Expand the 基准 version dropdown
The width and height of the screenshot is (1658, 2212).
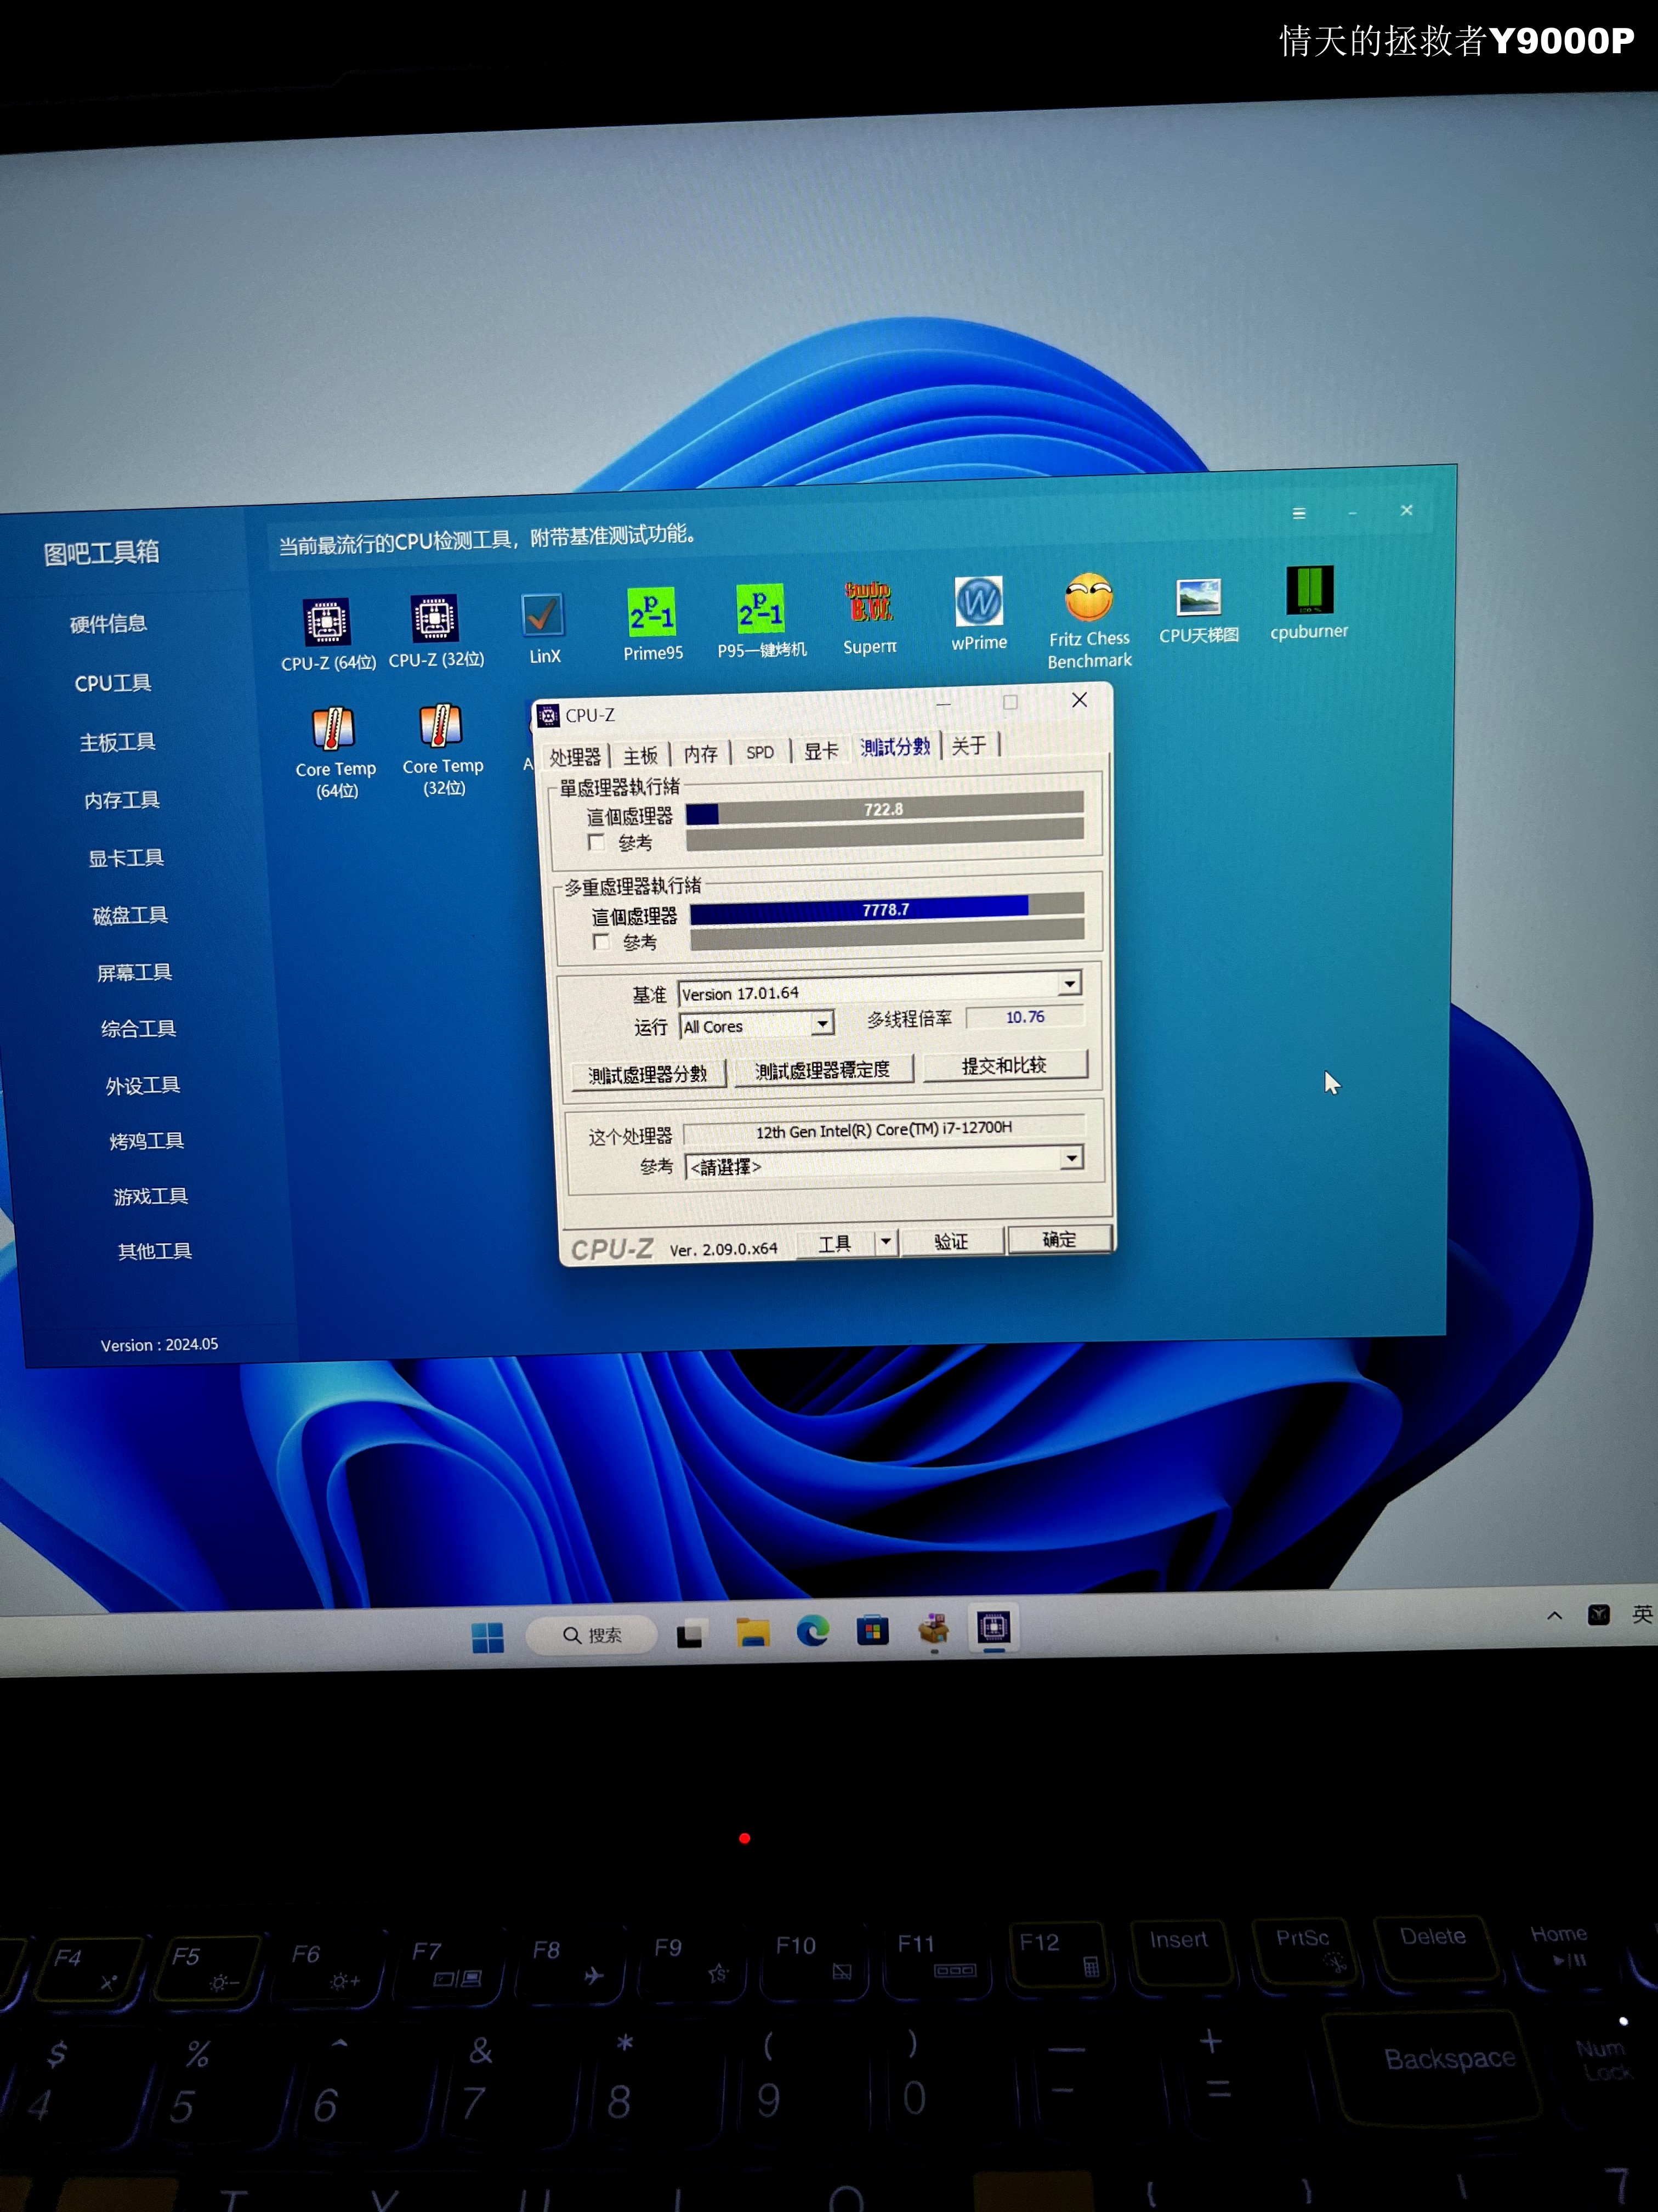click(x=1069, y=984)
